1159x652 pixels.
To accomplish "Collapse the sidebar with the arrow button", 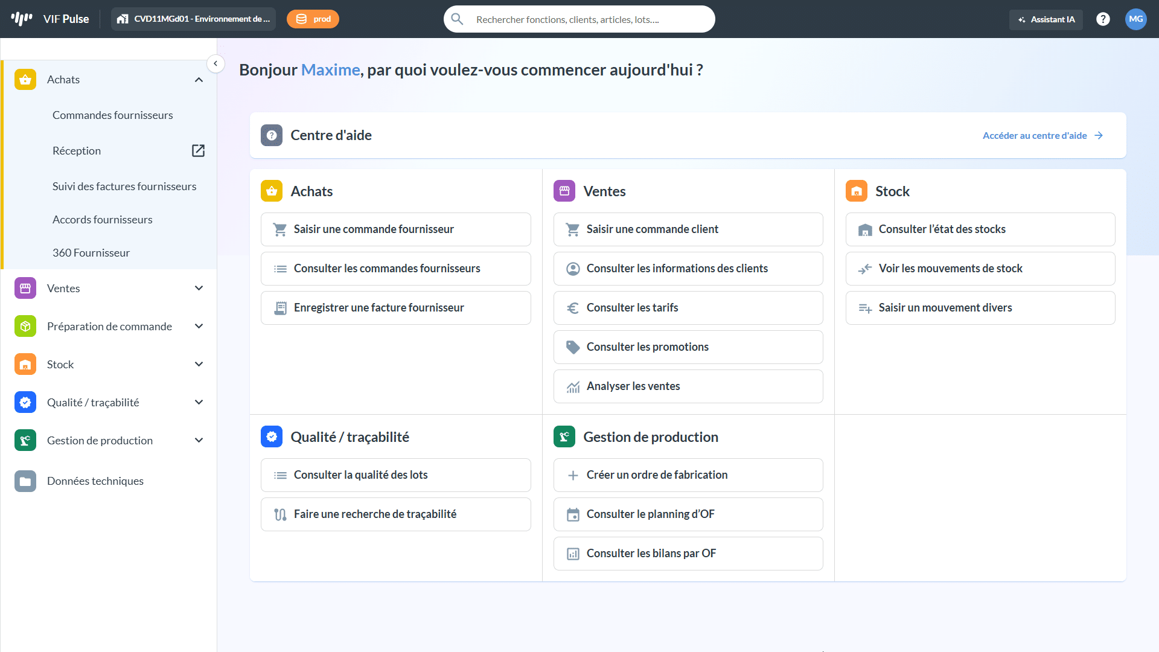I will click(216, 63).
